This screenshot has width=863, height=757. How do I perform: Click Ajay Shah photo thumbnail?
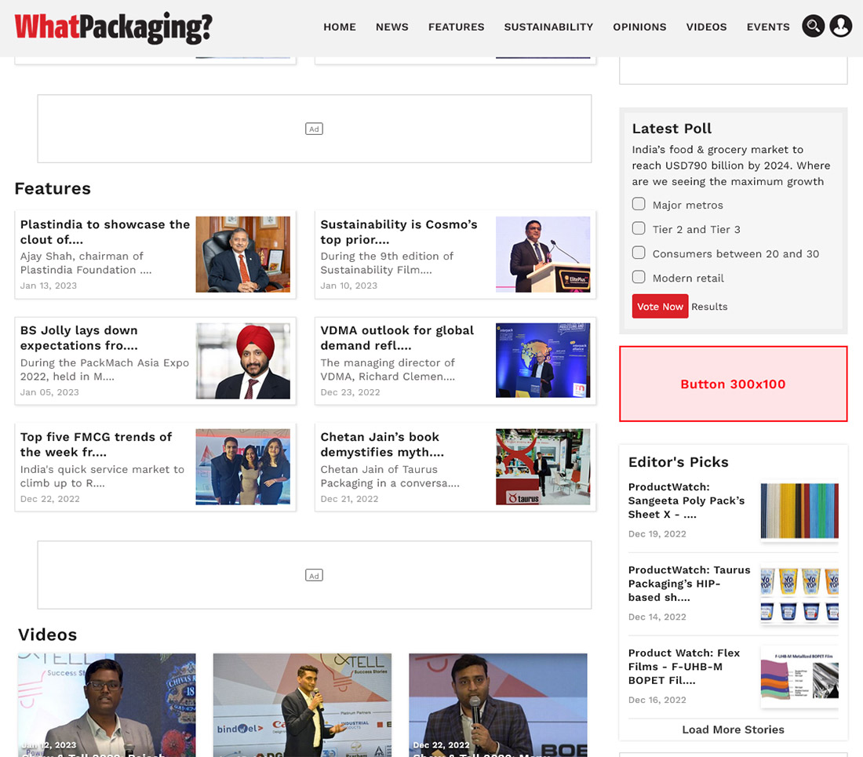(242, 254)
